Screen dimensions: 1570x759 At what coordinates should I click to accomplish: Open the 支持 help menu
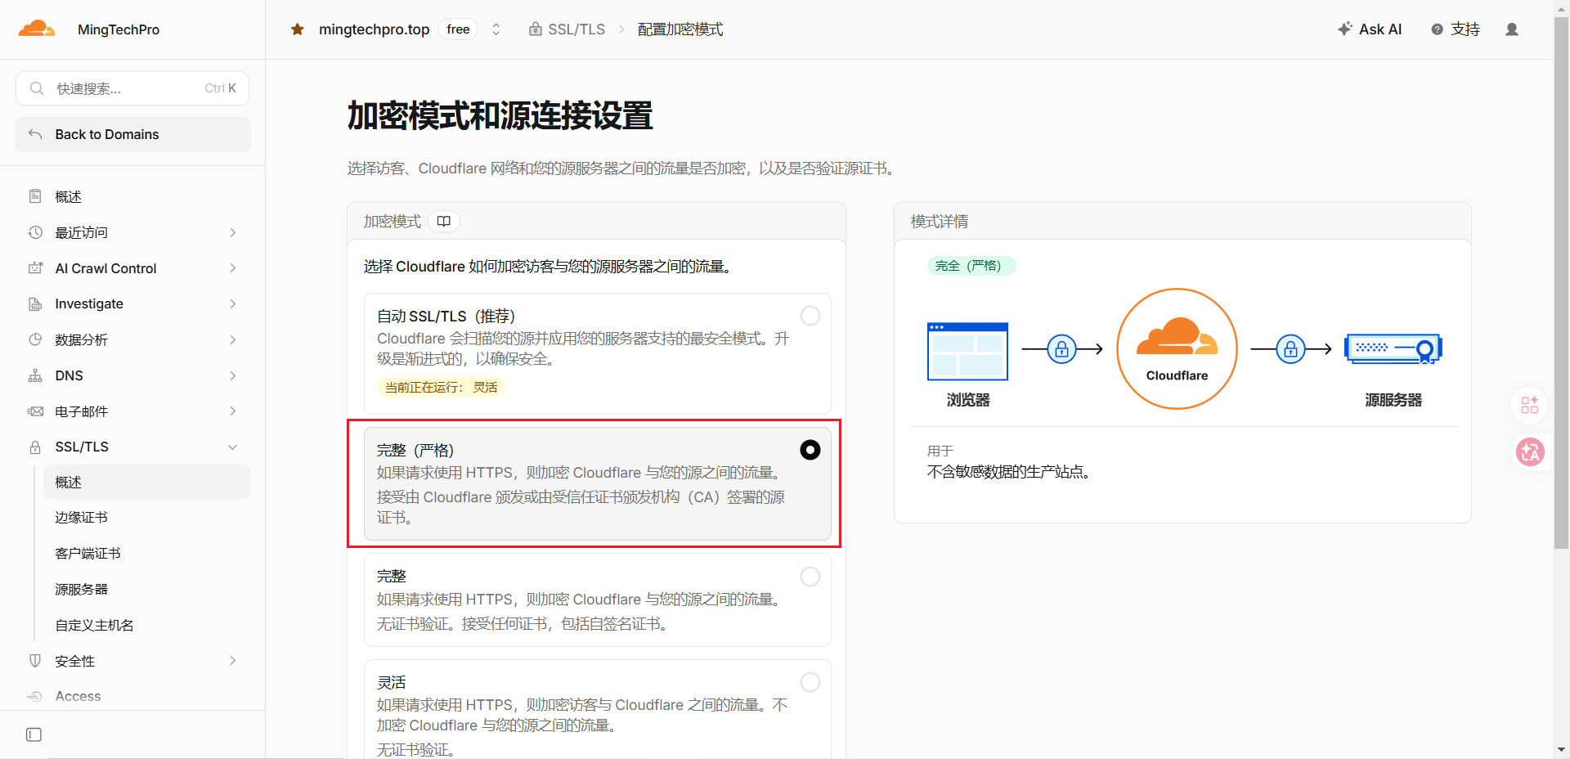[1456, 29]
